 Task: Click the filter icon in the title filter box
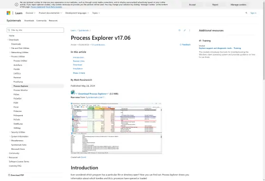9,30
